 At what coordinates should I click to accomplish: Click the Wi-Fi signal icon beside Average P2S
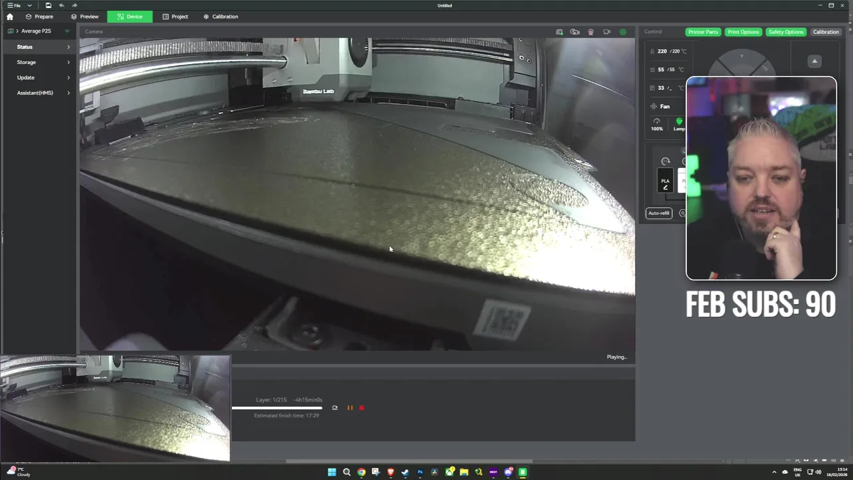67,31
